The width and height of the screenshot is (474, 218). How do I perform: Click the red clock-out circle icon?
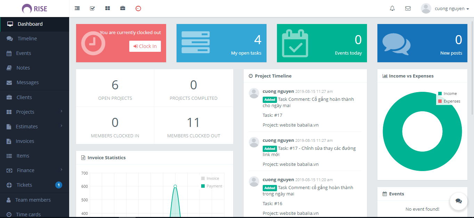coord(138,8)
